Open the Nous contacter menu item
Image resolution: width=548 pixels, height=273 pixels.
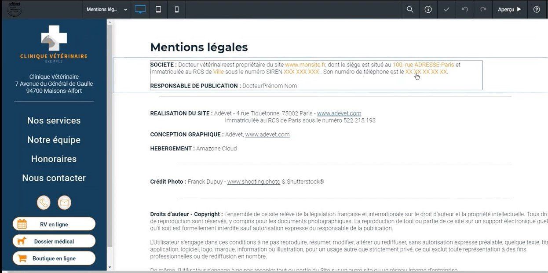54,178
